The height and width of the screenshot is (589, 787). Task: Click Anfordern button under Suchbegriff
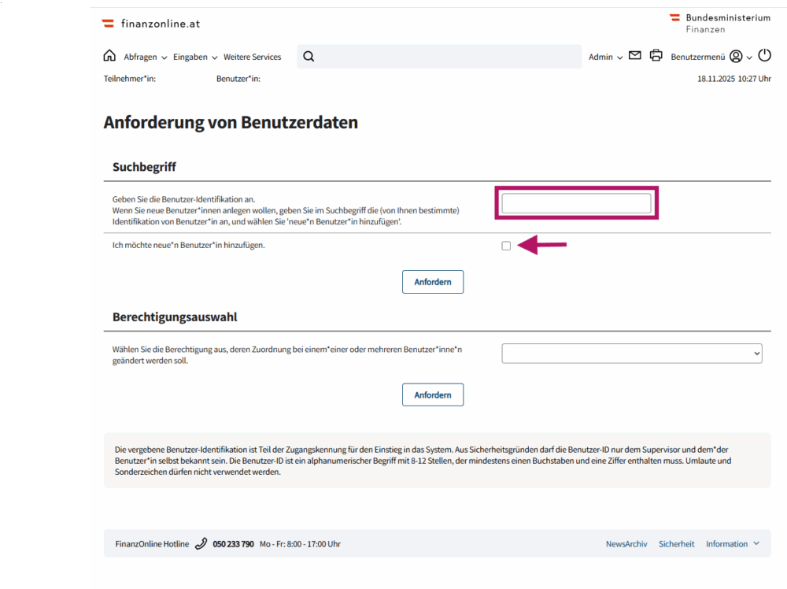tap(432, 282)
